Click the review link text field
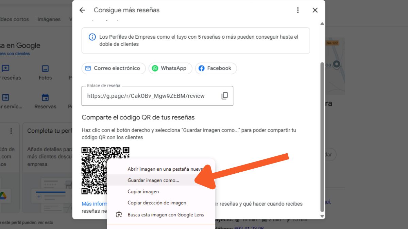Screen dimensions: 408x229 150,96
